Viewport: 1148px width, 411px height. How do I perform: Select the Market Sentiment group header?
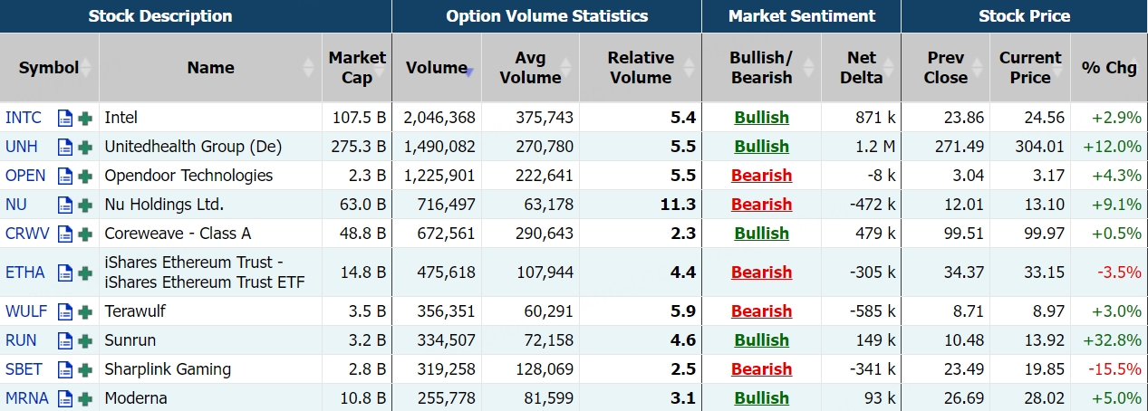pyautogui.click(x=802, y=16)
